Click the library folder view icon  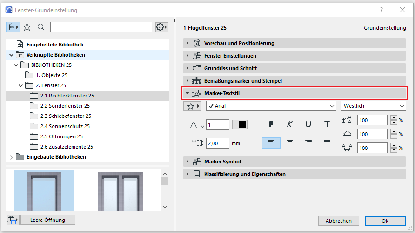click(x=13, y=27)
